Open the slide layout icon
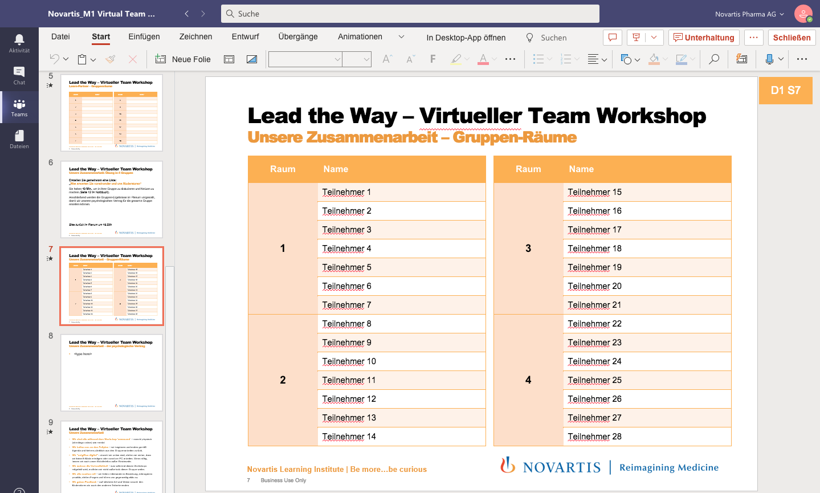This screenshot has height=493, width=820. pos(229,59)
